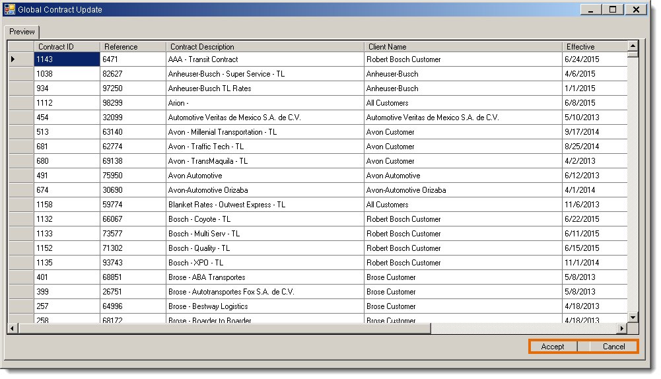Select the row header of contract 1143
The width and height of the screenshot is (661, 379).
[21, 59]
